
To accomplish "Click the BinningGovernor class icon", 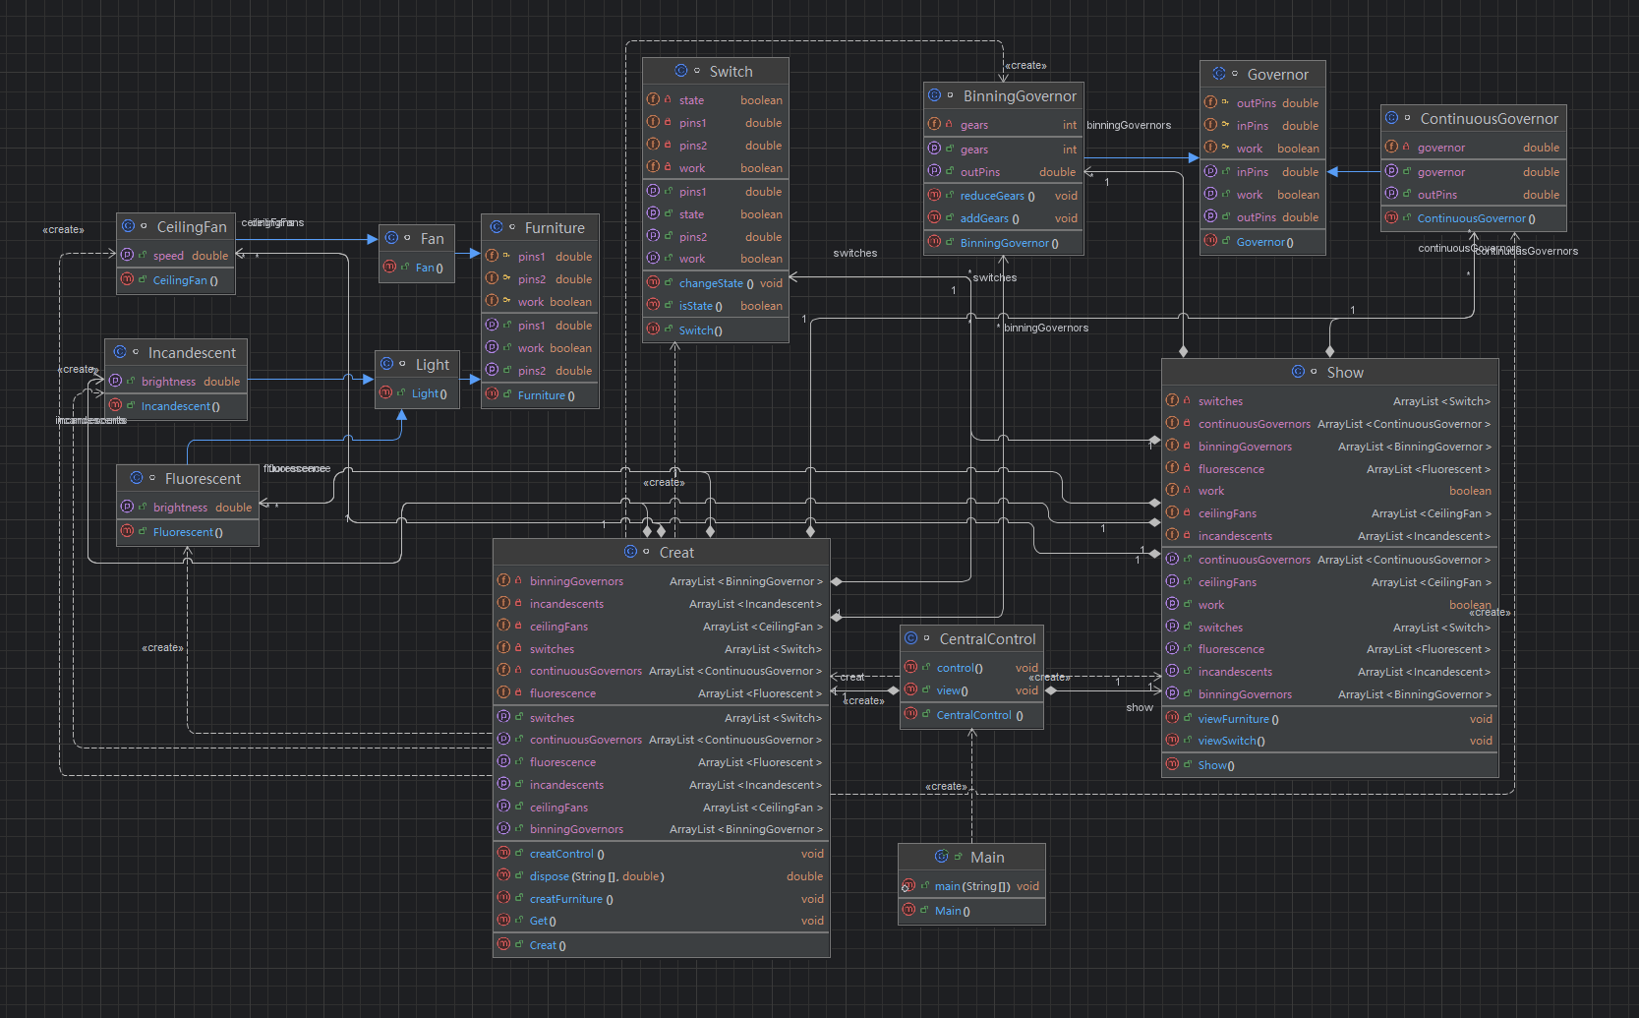I will (935, 95).
